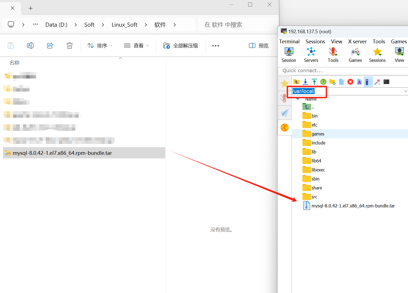Click Soft in the breadcrumb
Viewport: 408px width, 293px height.
tap(89, 25)
